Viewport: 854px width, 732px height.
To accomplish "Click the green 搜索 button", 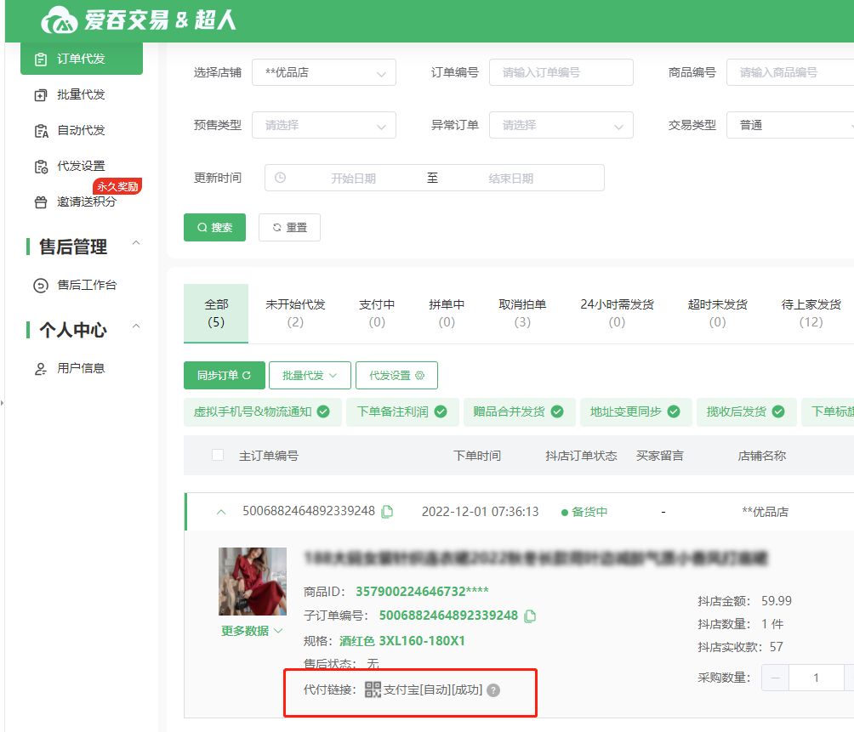I will [x=214, y=228].
